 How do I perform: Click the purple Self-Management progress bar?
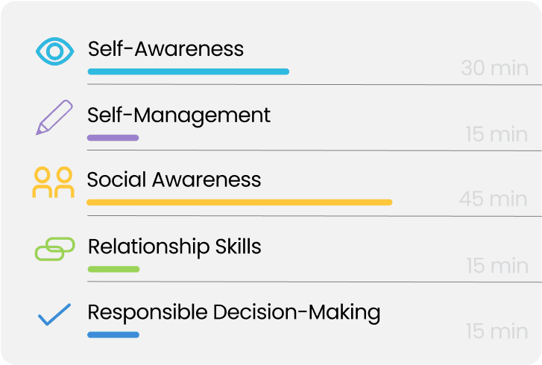pyautogui.click(x=113, y=138)
